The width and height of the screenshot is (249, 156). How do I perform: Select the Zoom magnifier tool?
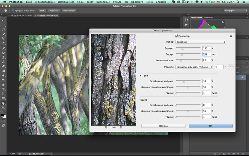4,108
